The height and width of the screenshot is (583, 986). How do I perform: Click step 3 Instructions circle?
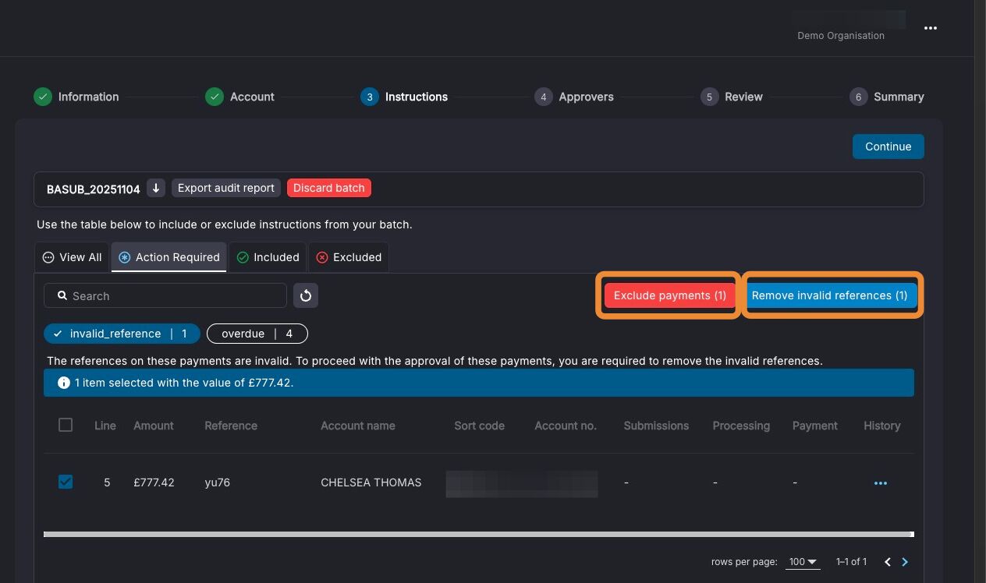coord(370,97)
